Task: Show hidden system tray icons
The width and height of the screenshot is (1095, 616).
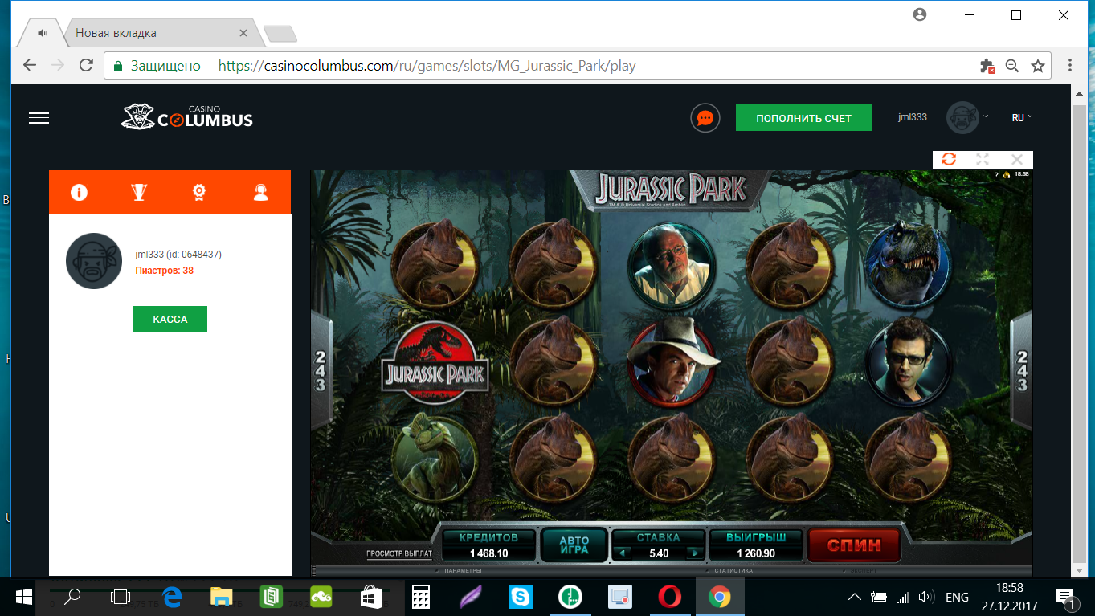Action: tap(855, 596)
